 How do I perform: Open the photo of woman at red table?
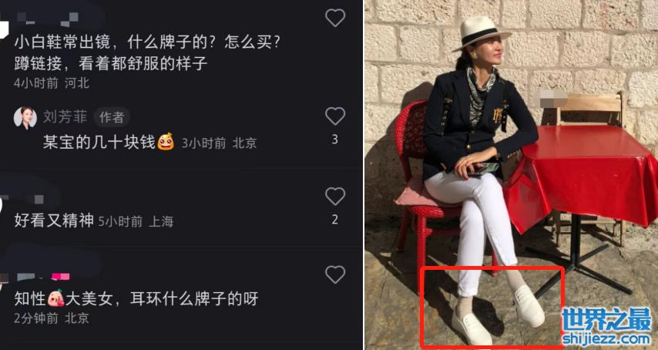click(511, 175)
